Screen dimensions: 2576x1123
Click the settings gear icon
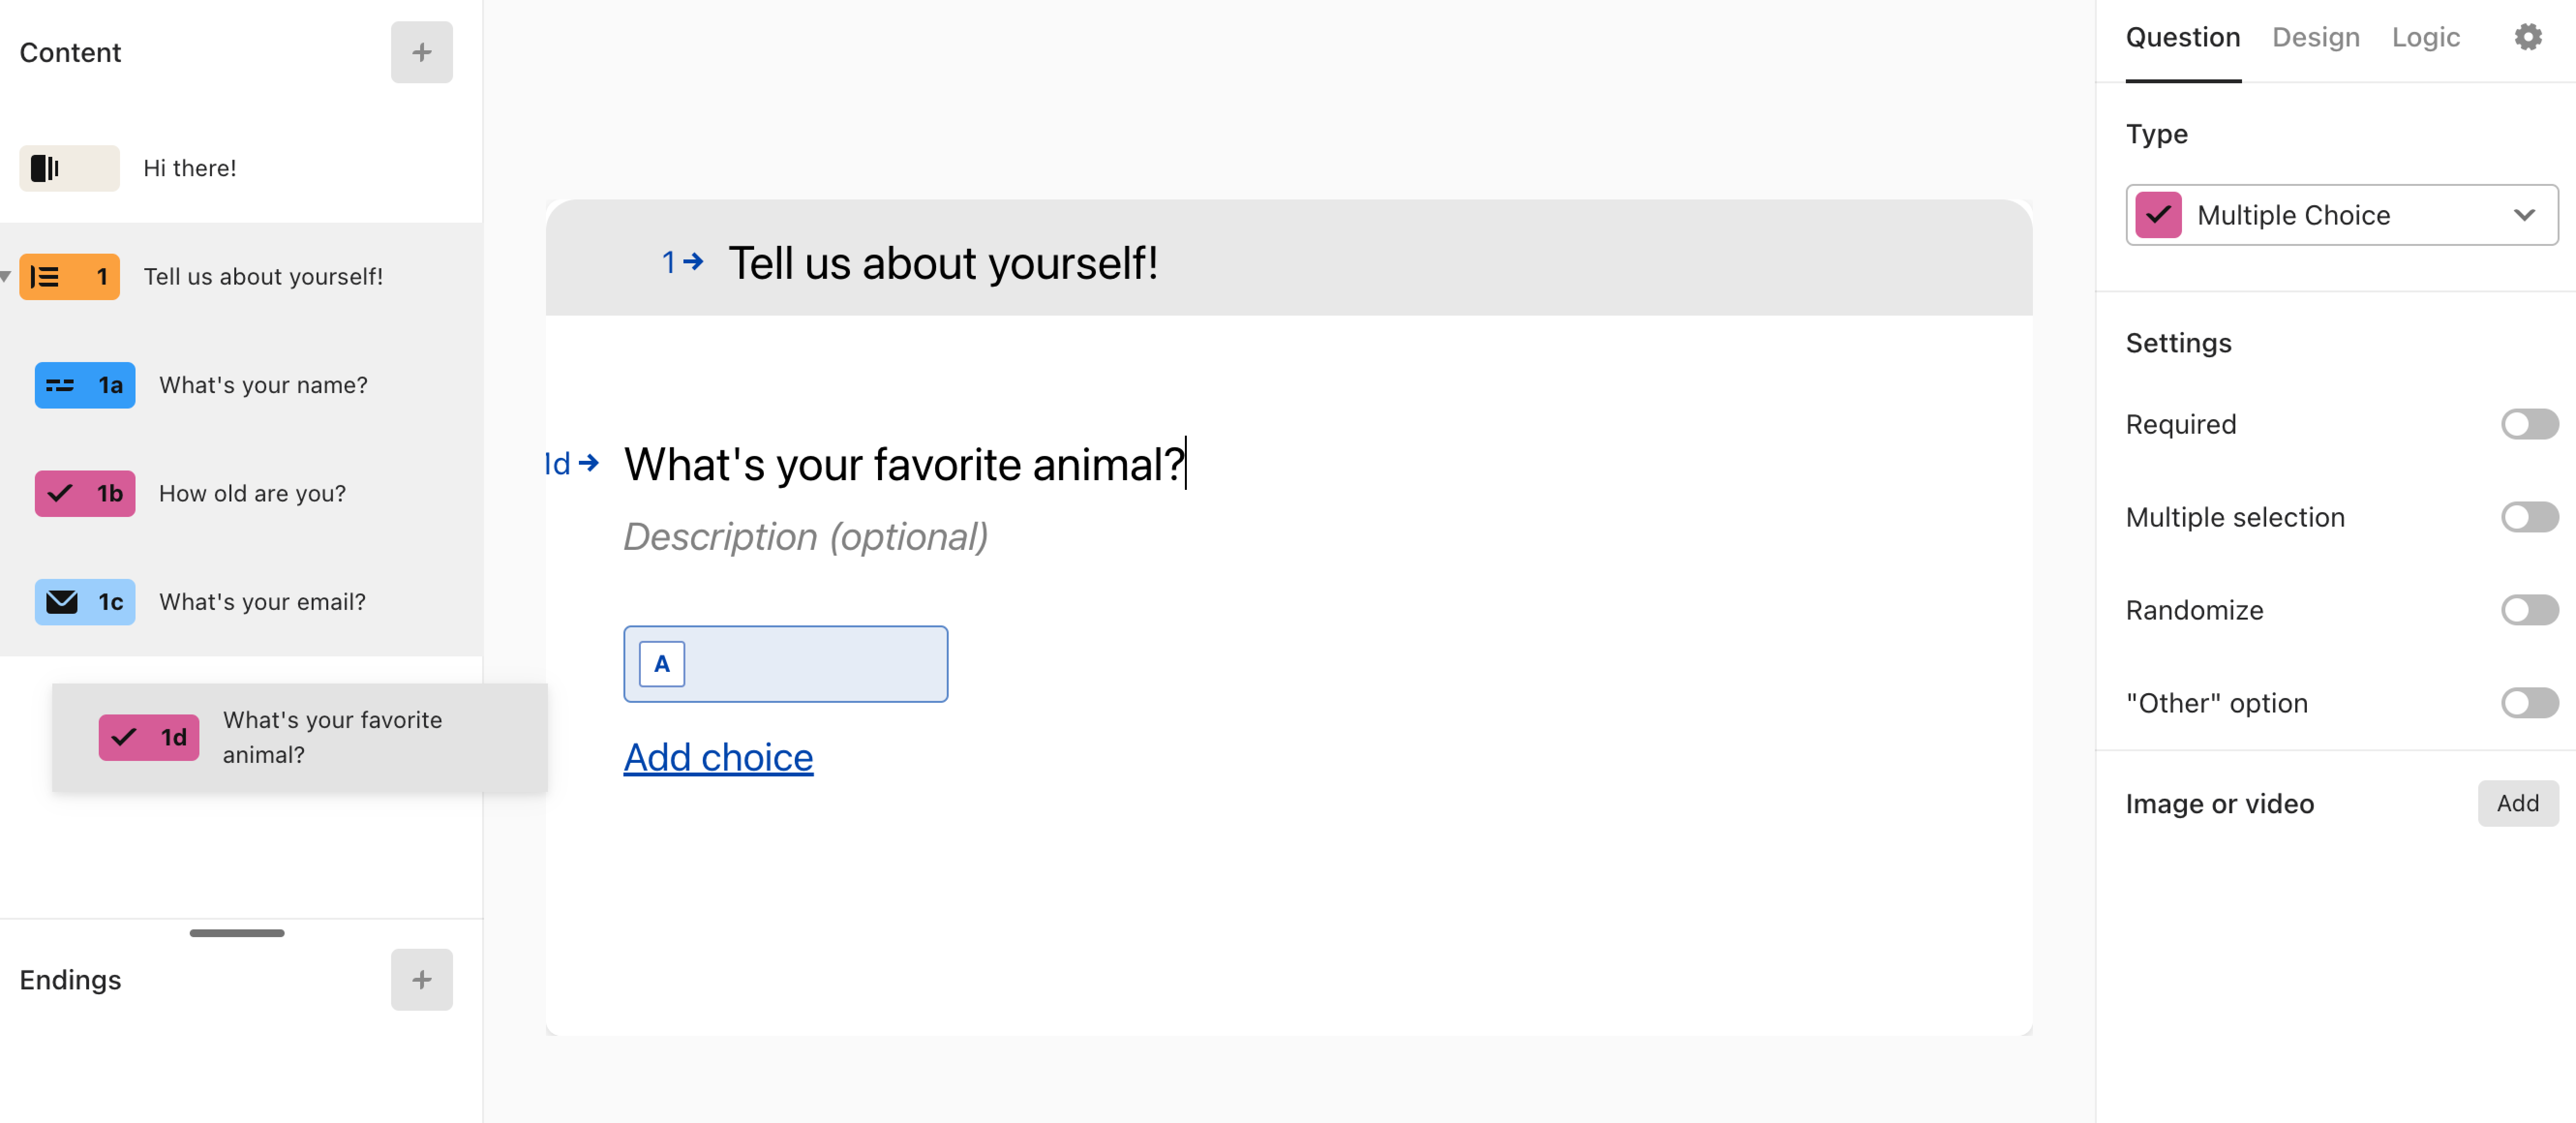click(x=2527, y=37)
